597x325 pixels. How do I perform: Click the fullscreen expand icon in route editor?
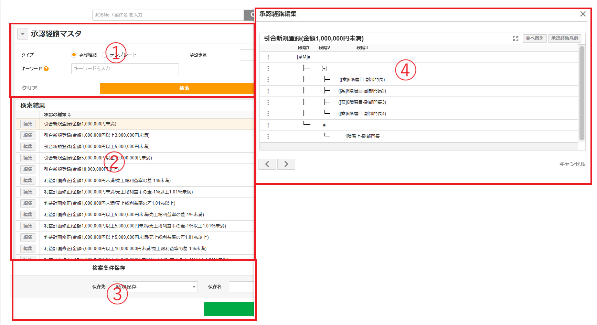(515, 38)
